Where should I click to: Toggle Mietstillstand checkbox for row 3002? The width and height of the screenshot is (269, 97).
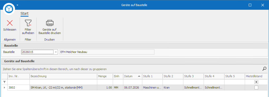(256, 88)
